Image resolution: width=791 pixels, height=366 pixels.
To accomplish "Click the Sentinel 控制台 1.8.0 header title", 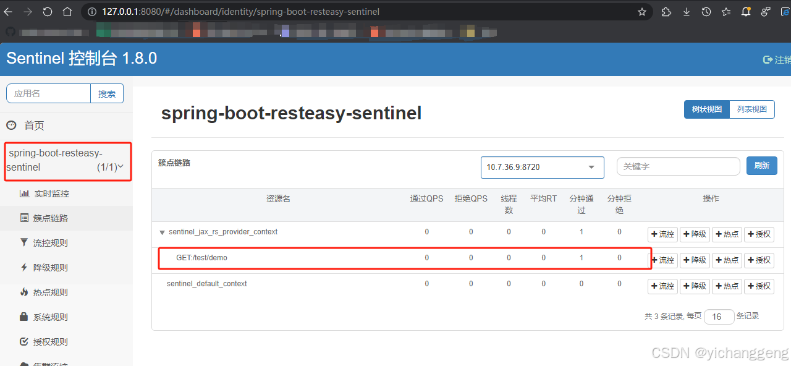I will pos(82,59).
